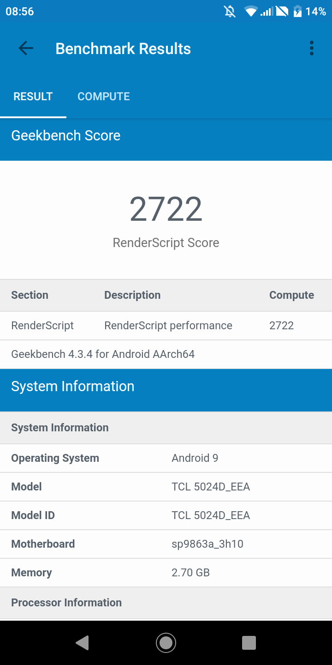Tap the Geekbench 4.3.4 version line
This screenshot has width=332, height=665.
(103, 354)
